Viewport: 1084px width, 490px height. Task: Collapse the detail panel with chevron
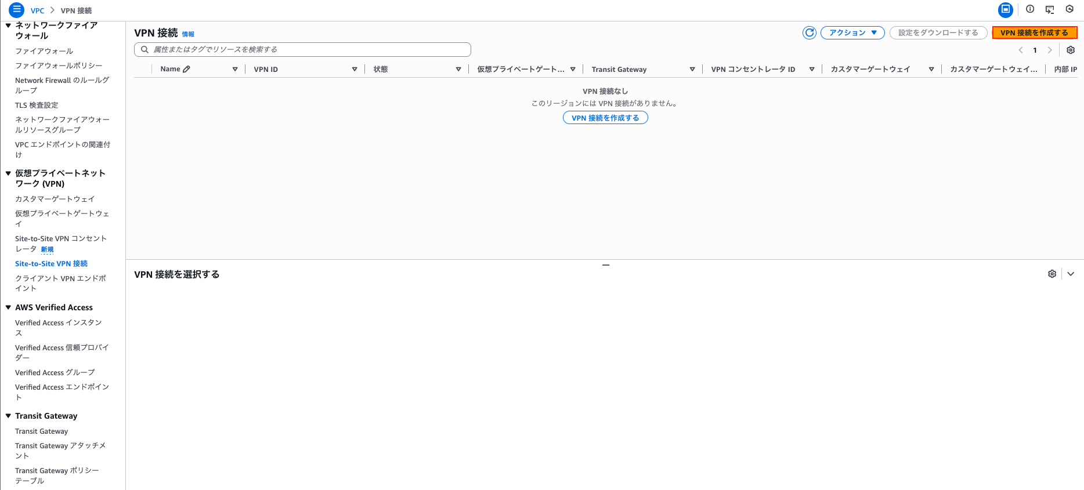(x=1071, y=274)
